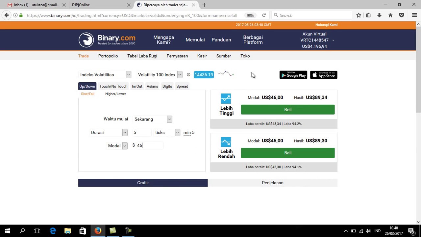
Task: Open the Windows Start menu
Action: pyautogui.click(x=7, y=231)
